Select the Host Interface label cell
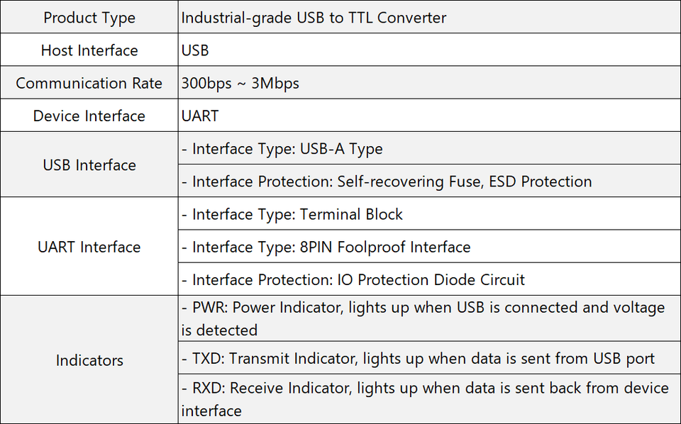 (x=89, y=50)
